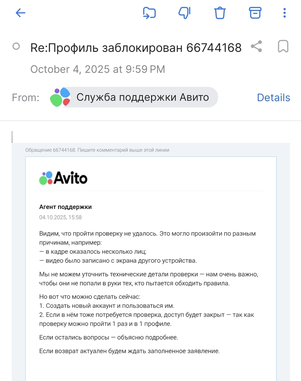The image size is (301, 381).
Task: Bookmark this message with the flag icon
Action: click(x=283, y=46)
